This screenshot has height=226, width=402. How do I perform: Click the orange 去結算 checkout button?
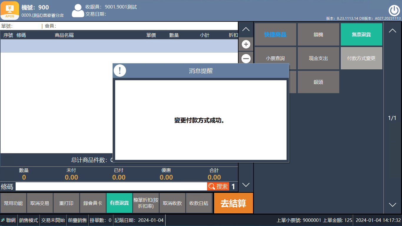tap(233, 203)
